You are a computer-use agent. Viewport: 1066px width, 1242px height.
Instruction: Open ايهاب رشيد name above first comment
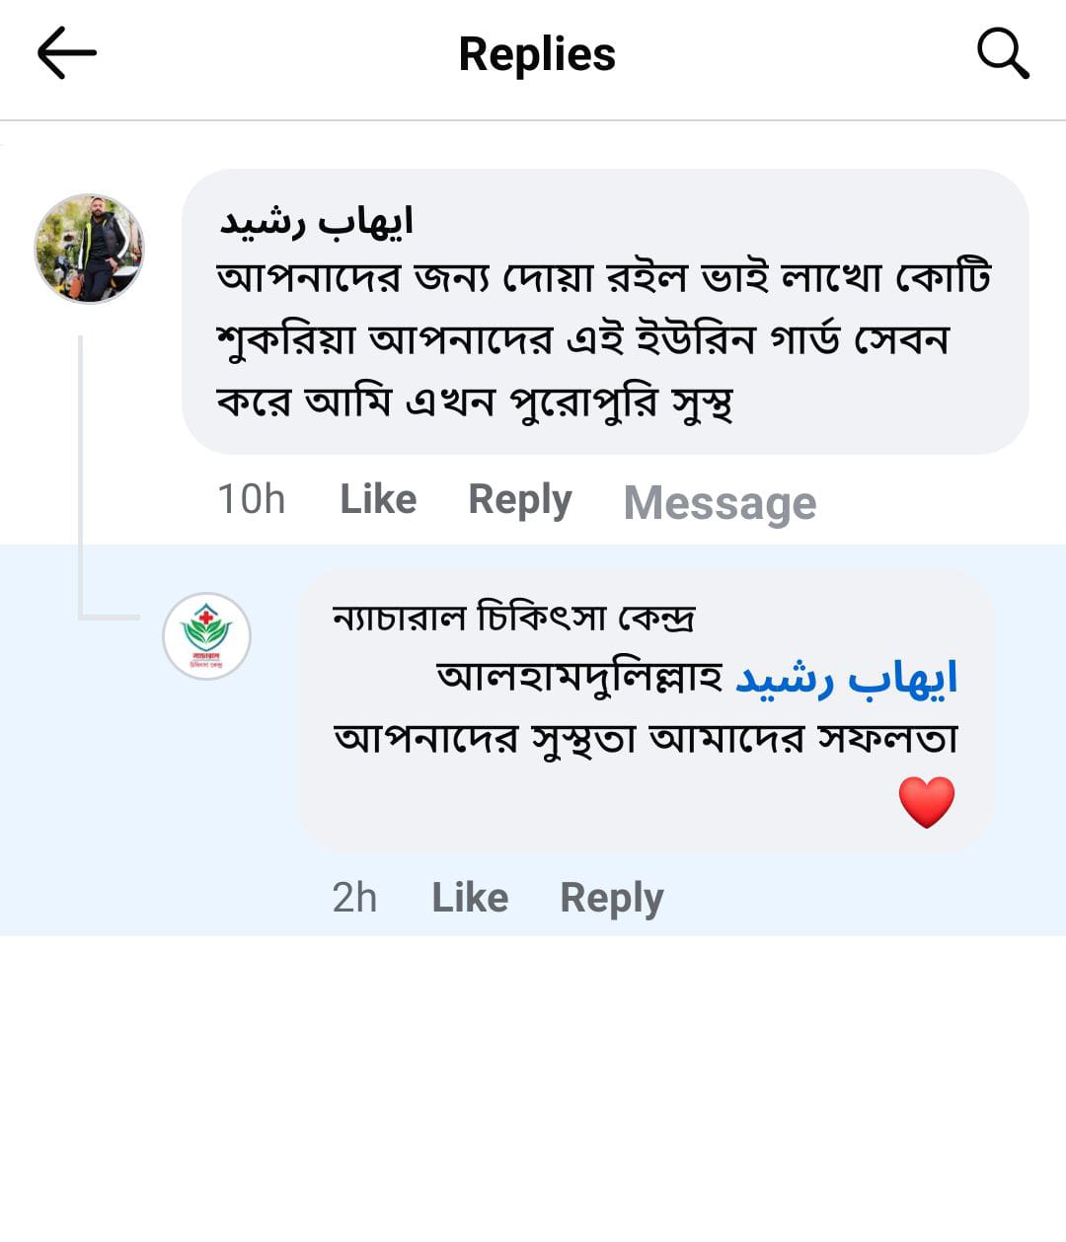tap(316, 222)
